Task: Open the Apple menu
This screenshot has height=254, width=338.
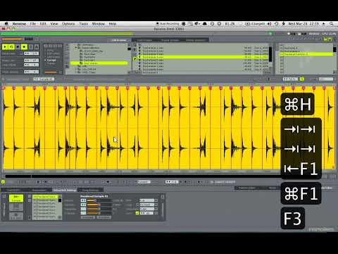Action: (x=6, y=24)
